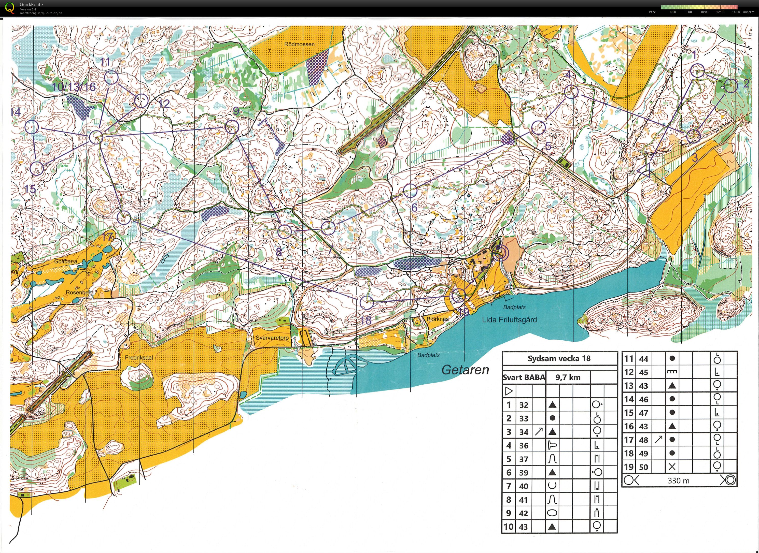
Task: Click the Lida Friluftsgård label
Action: 509,320
